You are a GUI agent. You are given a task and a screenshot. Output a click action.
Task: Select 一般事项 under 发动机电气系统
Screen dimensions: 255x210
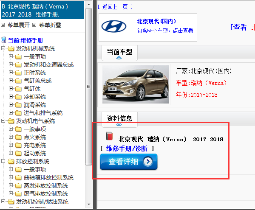tap(35, 129)
